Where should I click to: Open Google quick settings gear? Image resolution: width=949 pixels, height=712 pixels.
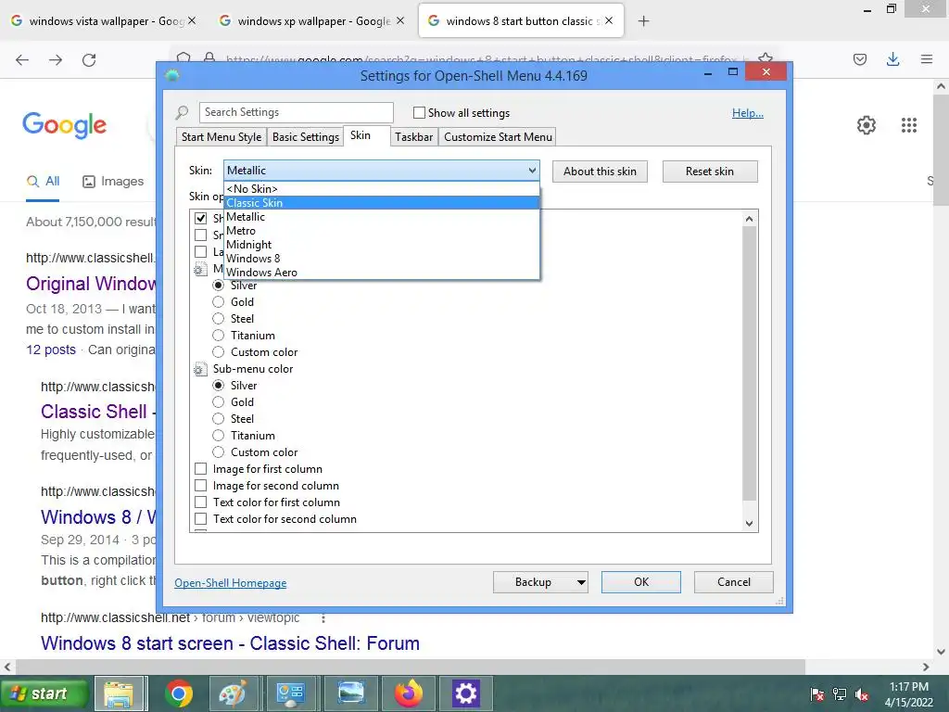point(867,125)
